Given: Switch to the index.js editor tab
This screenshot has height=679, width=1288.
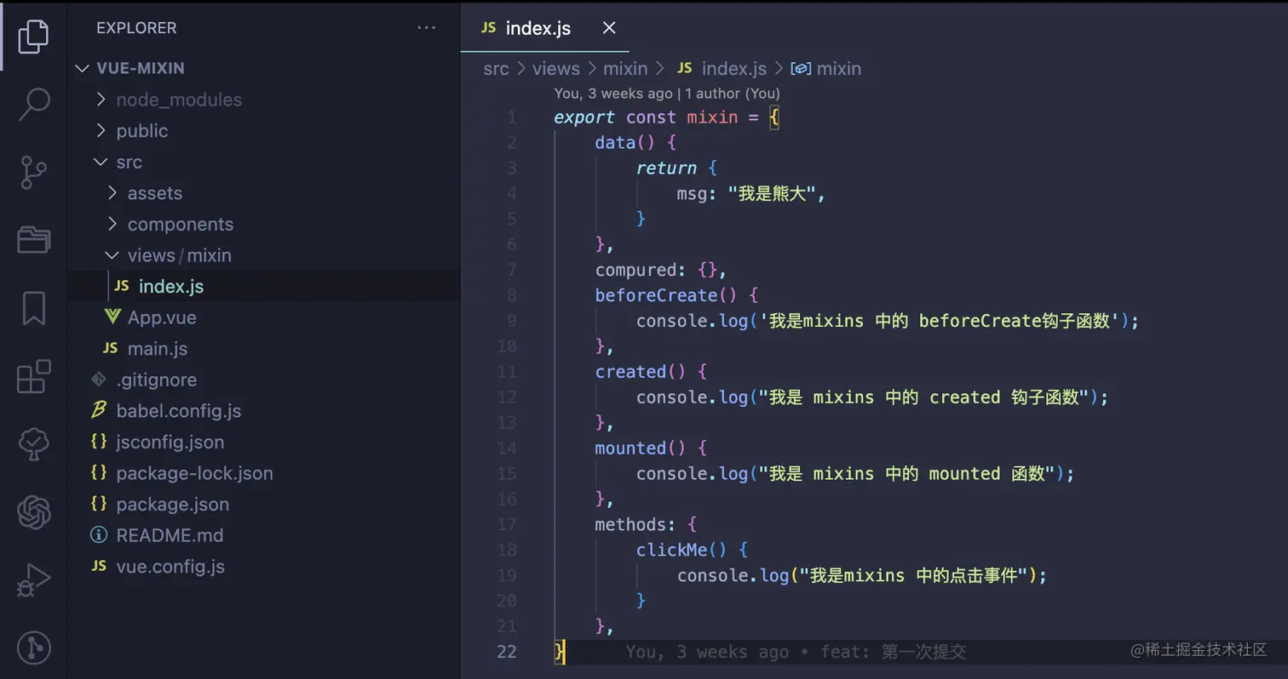Looking at the screenshot, I should [538, 28].
